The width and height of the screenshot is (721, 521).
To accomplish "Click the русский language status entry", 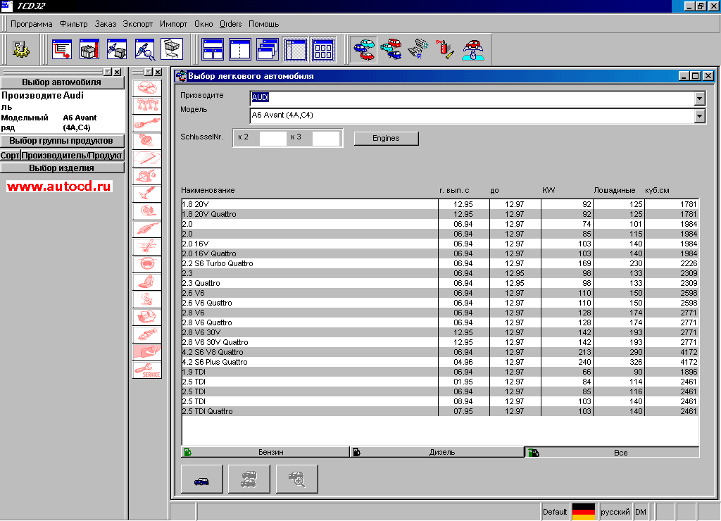I will tap(615, 512).
